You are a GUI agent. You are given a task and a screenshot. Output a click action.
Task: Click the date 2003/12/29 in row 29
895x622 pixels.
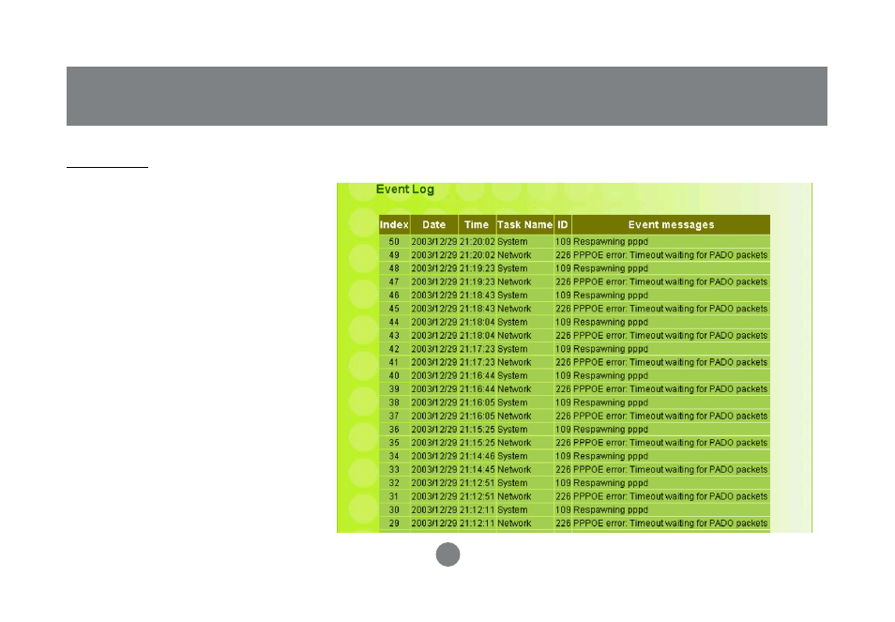[x=433, y=523]
